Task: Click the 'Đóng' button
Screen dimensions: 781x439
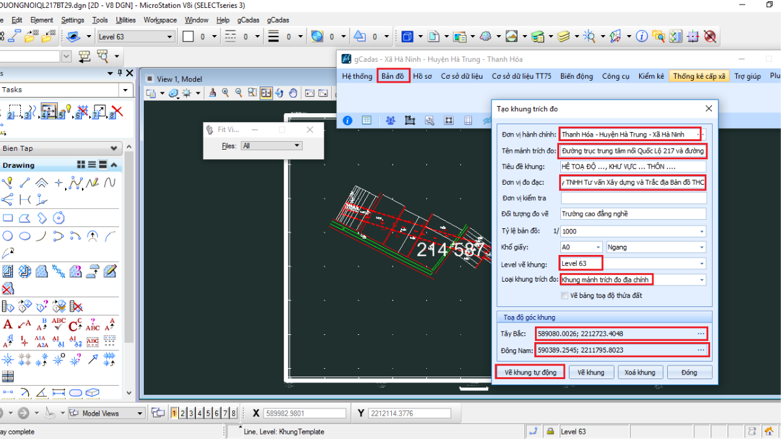Action: click(x=689, y=373)
